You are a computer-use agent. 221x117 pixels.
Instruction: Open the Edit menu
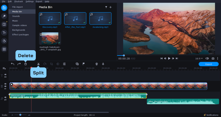[10, 2]
